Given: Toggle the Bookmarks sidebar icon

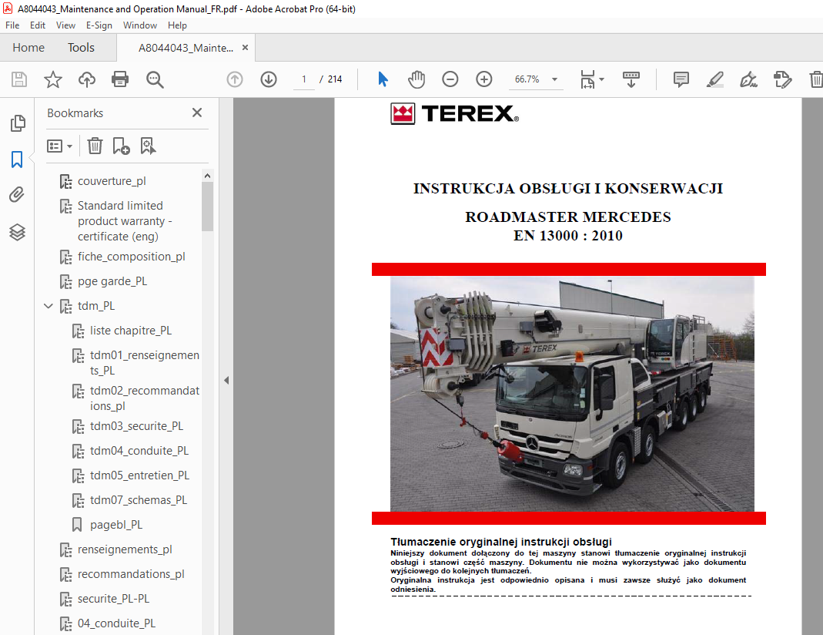Looking at the screenshot, I should [17, 160].
